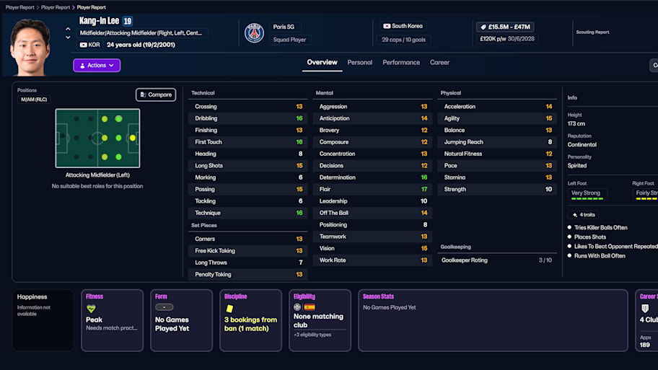Click the First Touch attribute row
The width and height of the screenshot is (658, 370).
(x=247, y=142)
